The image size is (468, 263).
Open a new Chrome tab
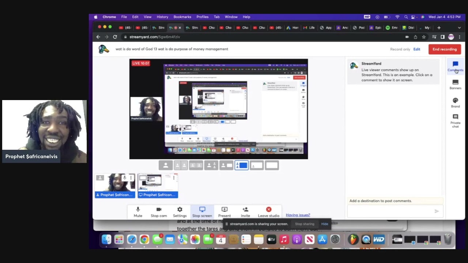click(439, 28)
